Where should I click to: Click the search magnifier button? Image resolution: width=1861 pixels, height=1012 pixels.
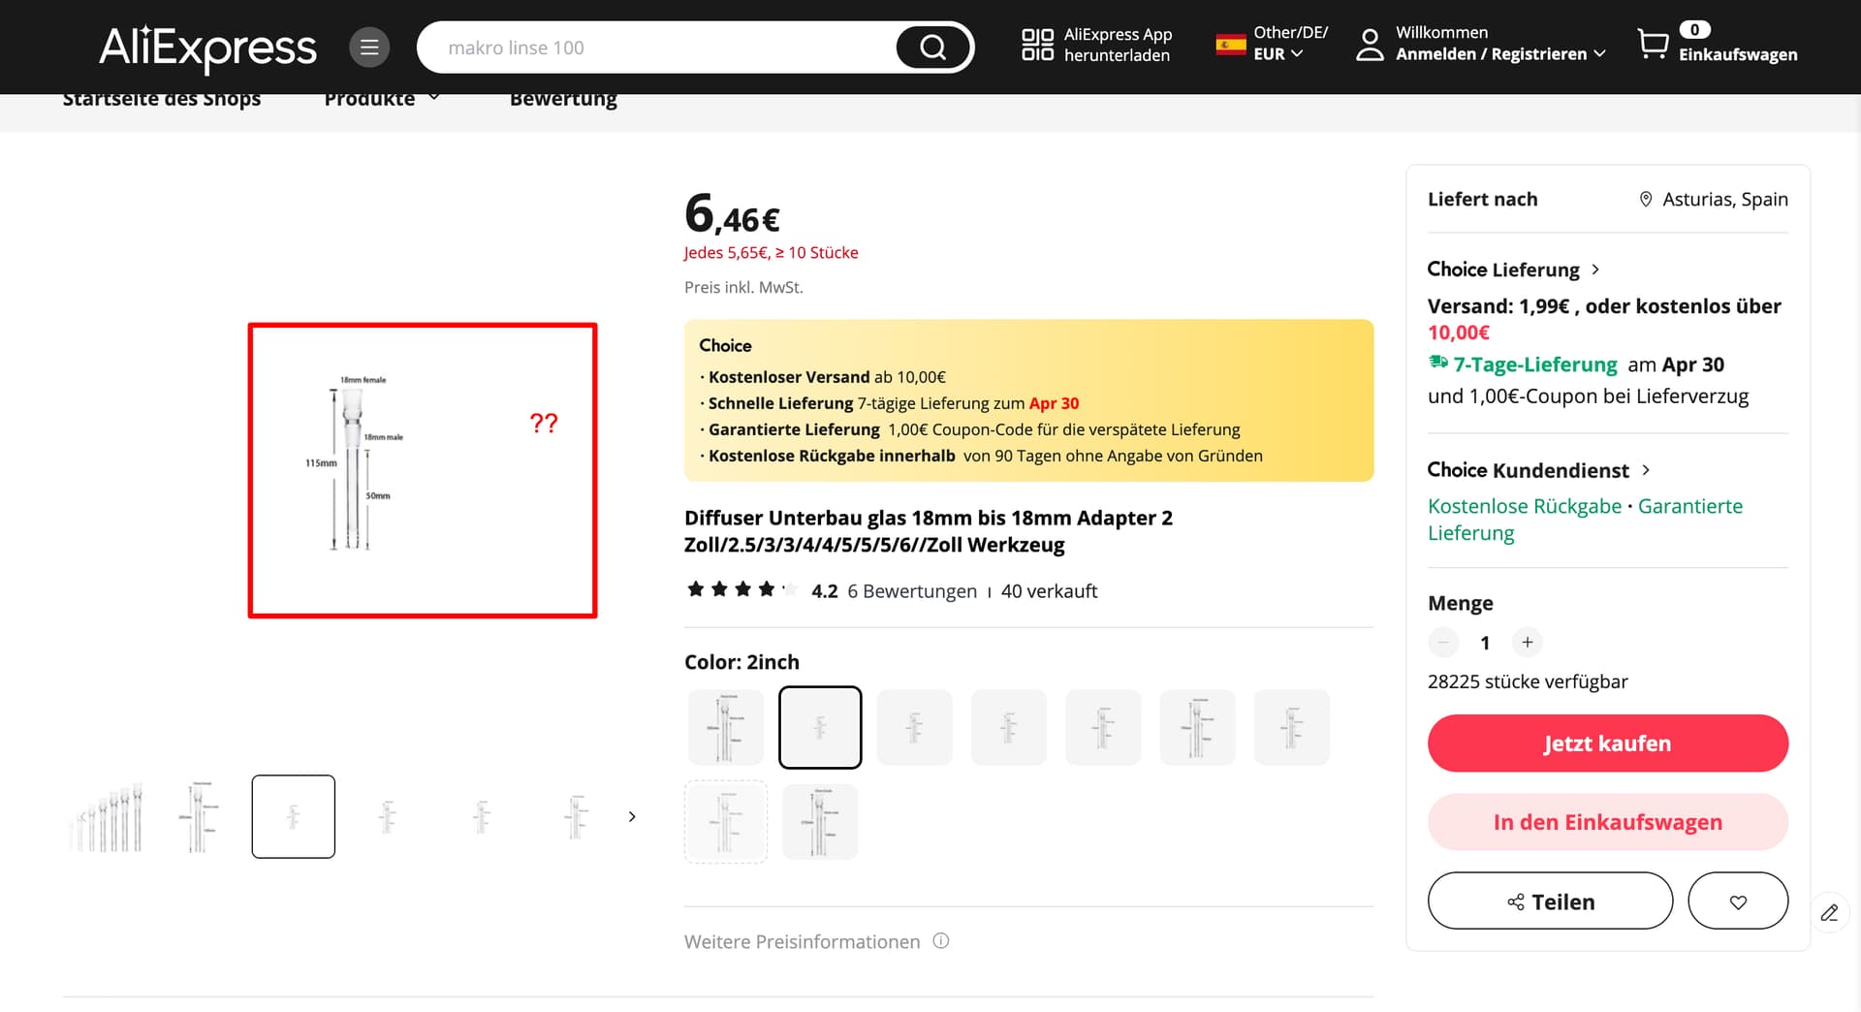tap(932, 47)
